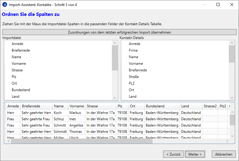Select Straße in the Kontakt-Details list
The image size is (239, 161).
pos(134,77)
